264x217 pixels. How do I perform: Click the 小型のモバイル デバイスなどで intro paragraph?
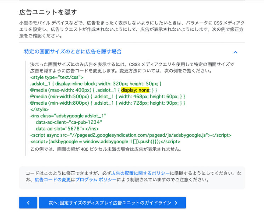tap(132, 29)
